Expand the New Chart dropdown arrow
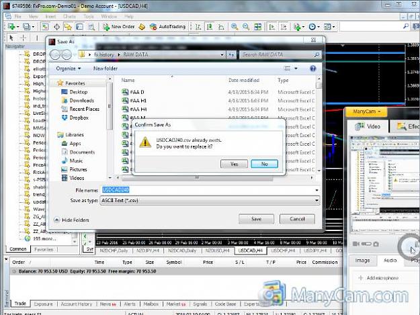 click(17, 27)
